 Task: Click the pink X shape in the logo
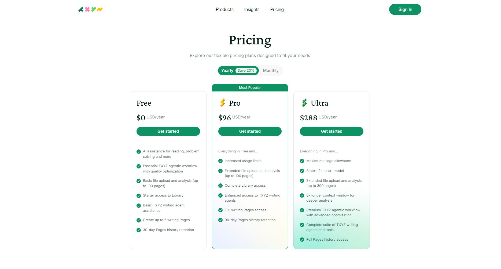click(x=87, y=9)
